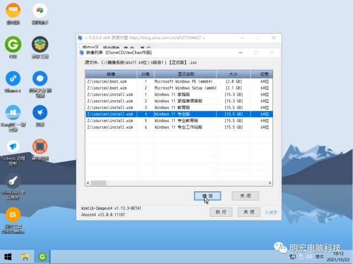This screenshot has width=353, height=264.
Task: Click the horizontal scrollbar thumb
Action: click(x=98, y=183)
